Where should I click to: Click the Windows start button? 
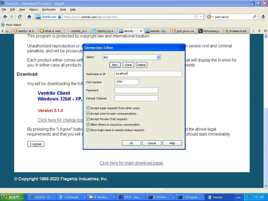[12, 197]
